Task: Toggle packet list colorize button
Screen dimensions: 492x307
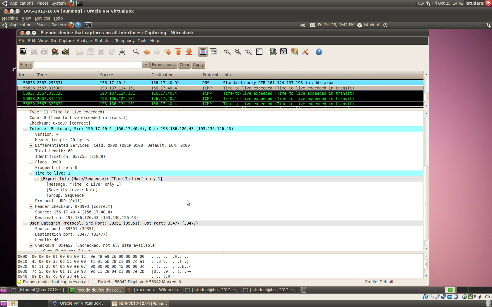Action: (203, 52)
